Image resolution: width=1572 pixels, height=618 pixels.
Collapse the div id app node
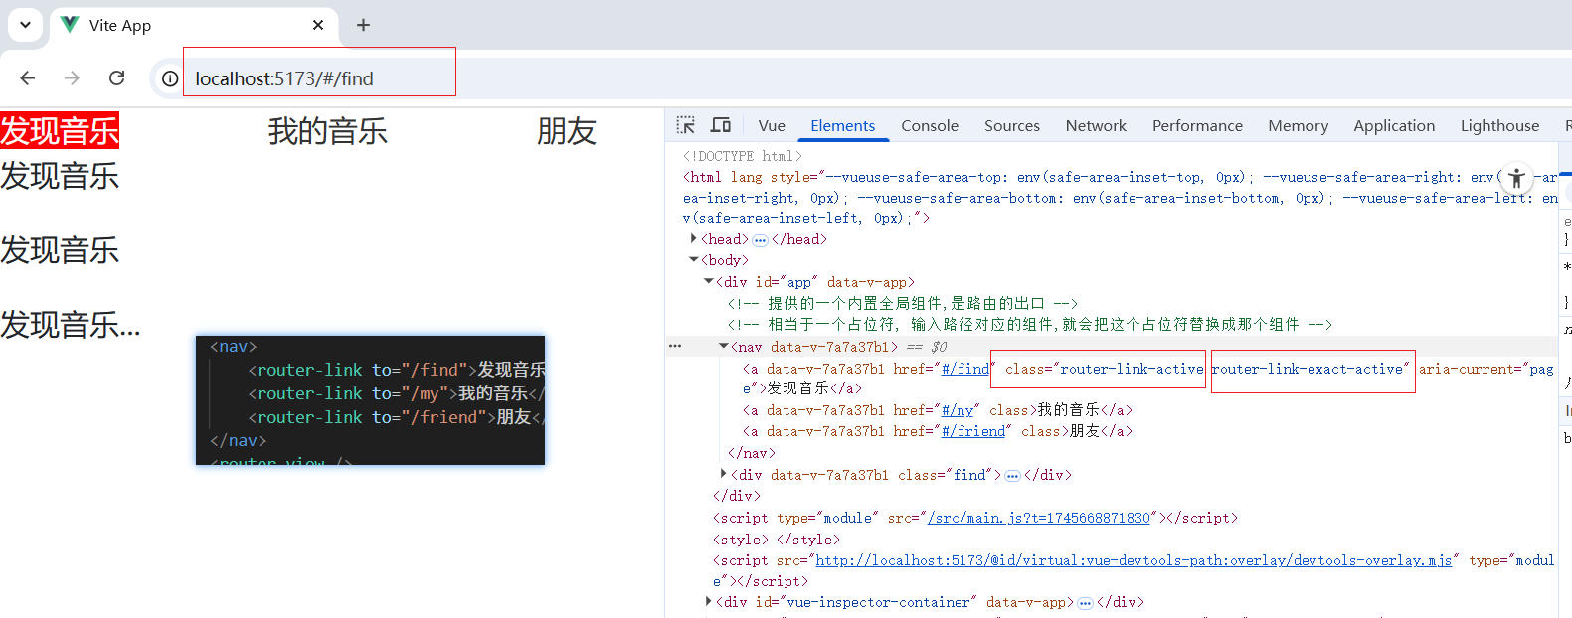[x=708, y=281]
